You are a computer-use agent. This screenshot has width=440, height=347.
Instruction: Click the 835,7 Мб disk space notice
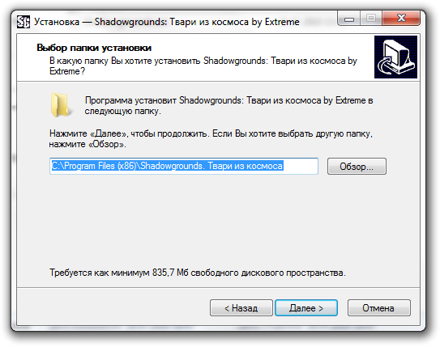pos(198,273)
